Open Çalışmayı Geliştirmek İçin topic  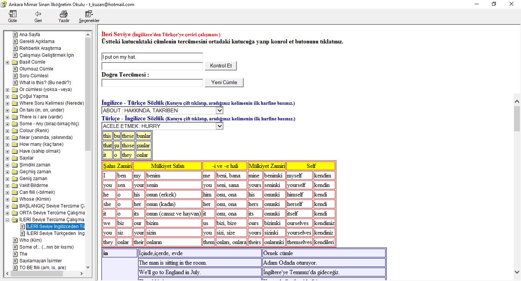47,55
